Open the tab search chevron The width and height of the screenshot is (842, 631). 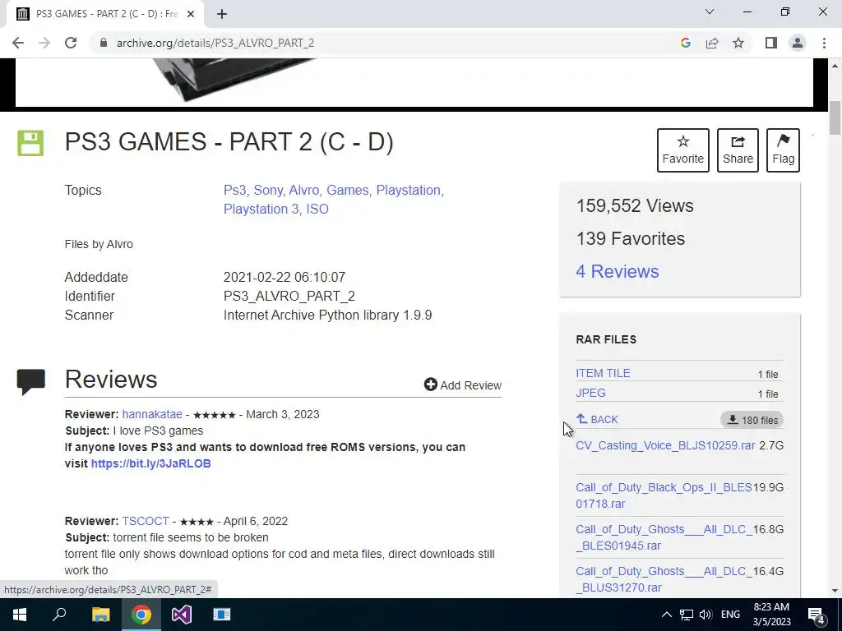click(x=710, y=12)
